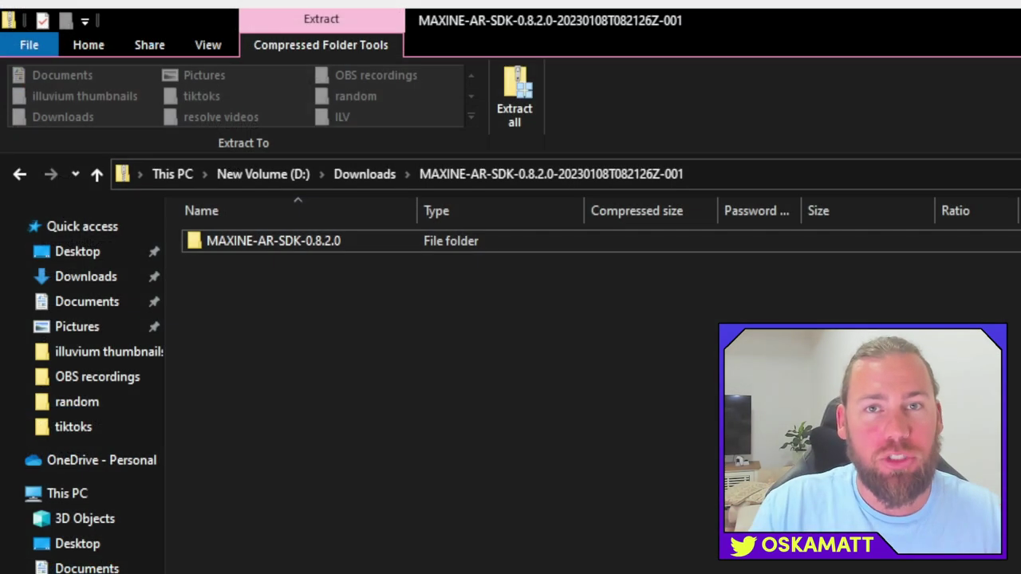The width and height of the screenshot is (1021, 574).
Task: Click the zip folder icon in address bar
Action: coord(122,174)
